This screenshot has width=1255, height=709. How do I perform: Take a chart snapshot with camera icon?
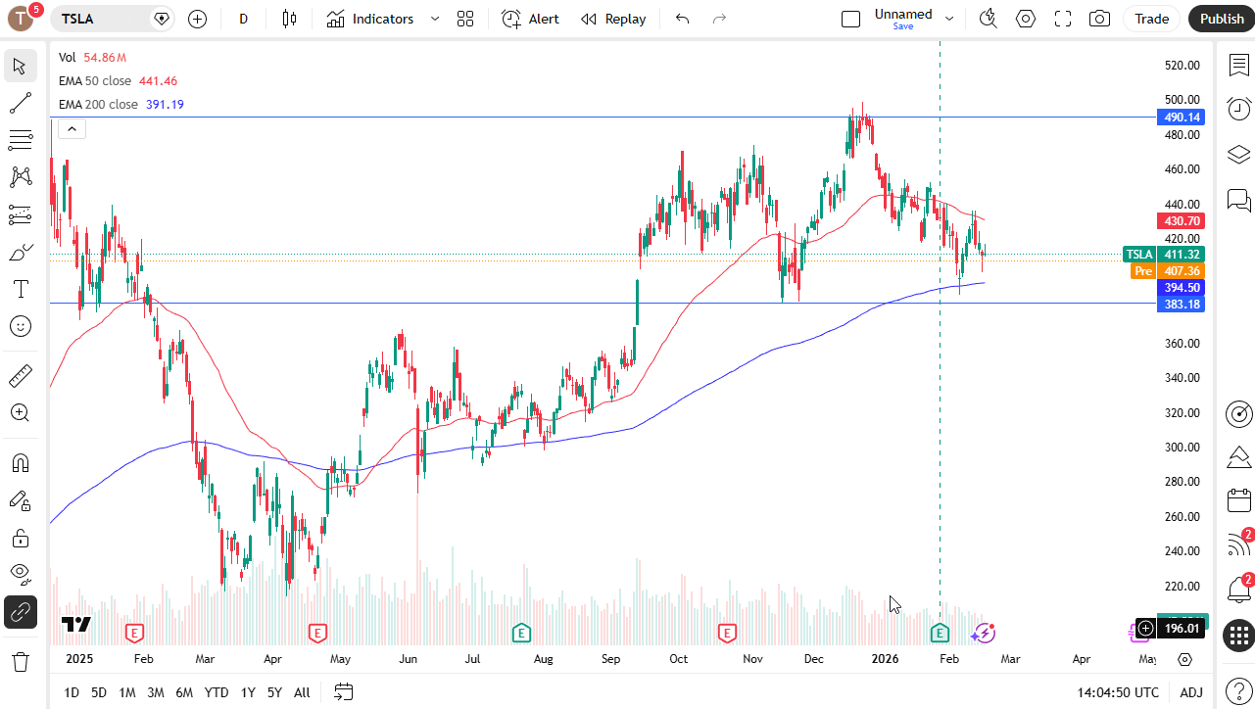pos(1100,19)
